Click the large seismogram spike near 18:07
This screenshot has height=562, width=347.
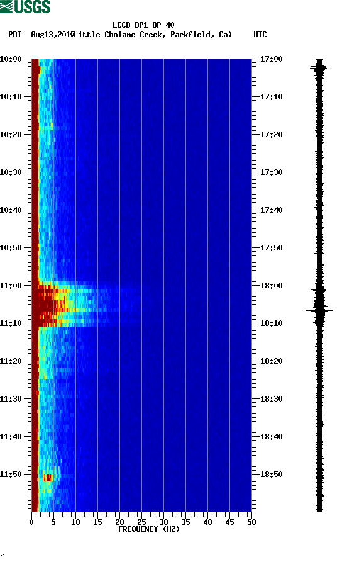(319, 310)
